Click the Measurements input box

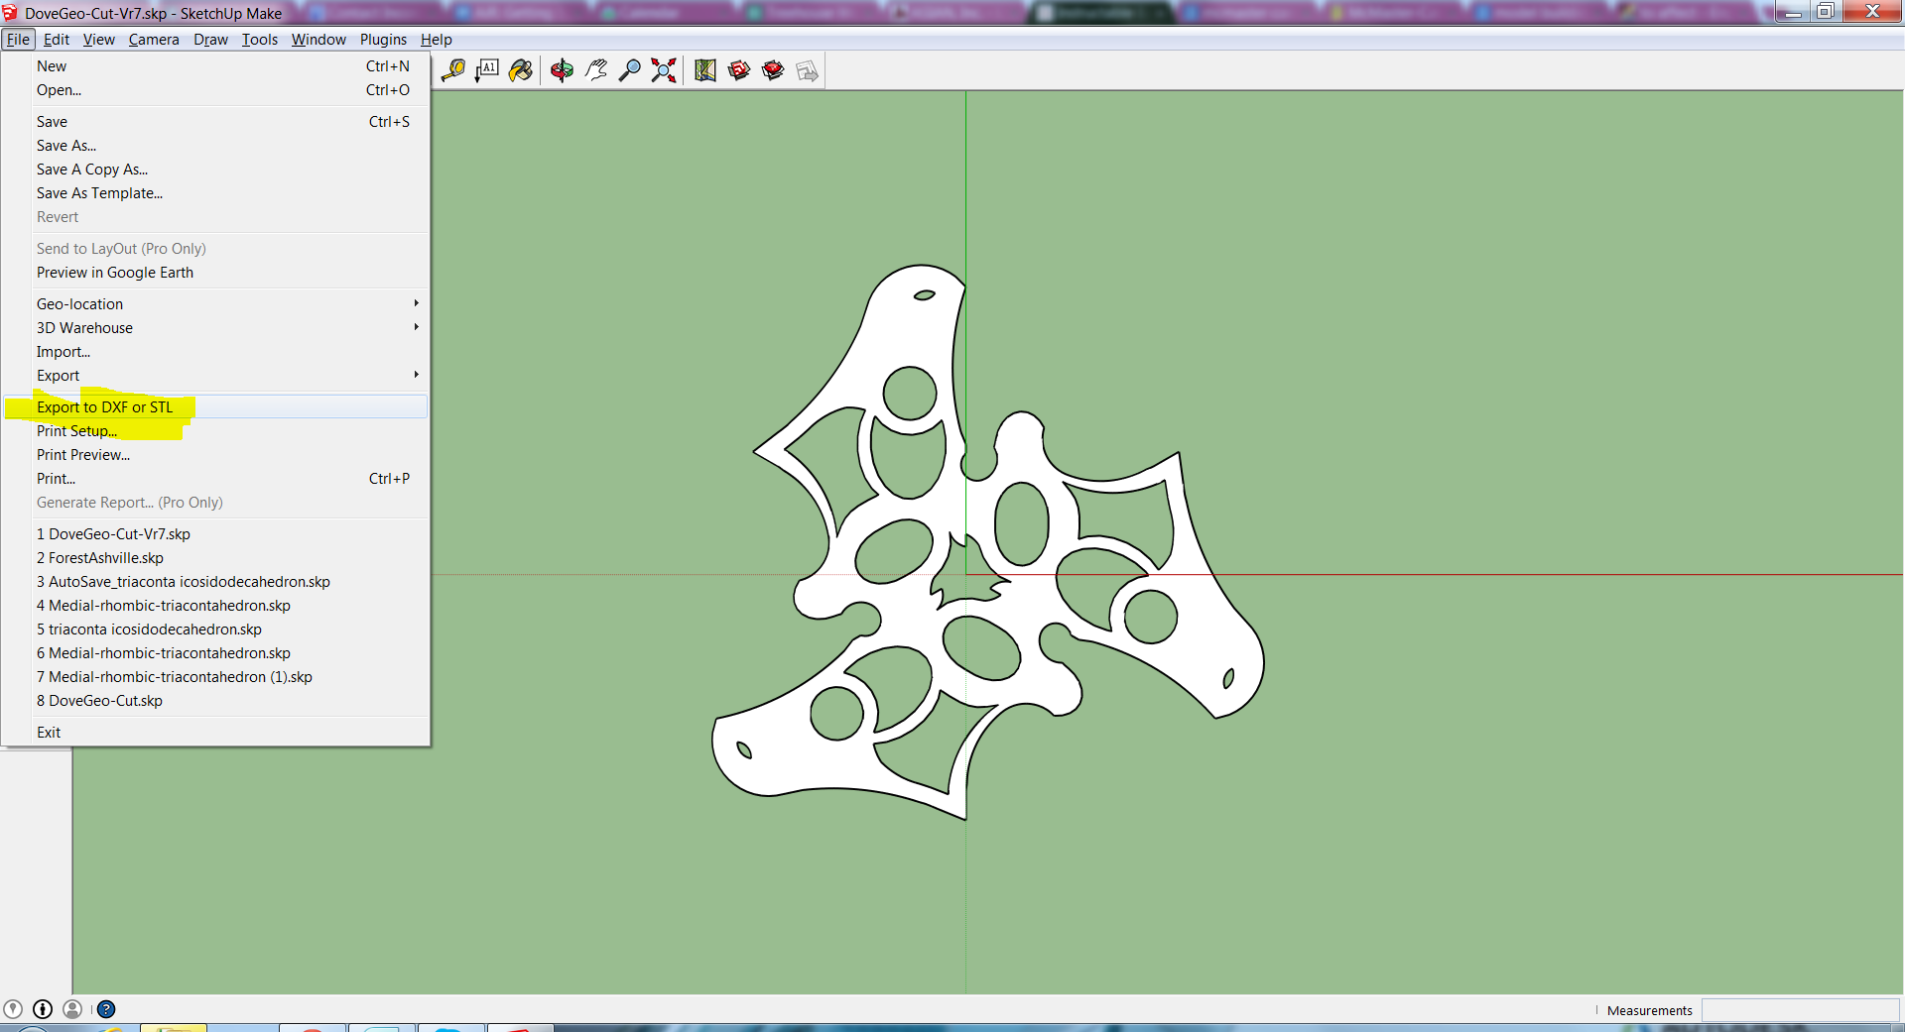(1800, 1010)
